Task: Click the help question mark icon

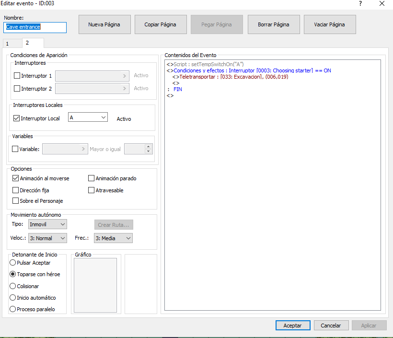Action: [x=360, y=3]
